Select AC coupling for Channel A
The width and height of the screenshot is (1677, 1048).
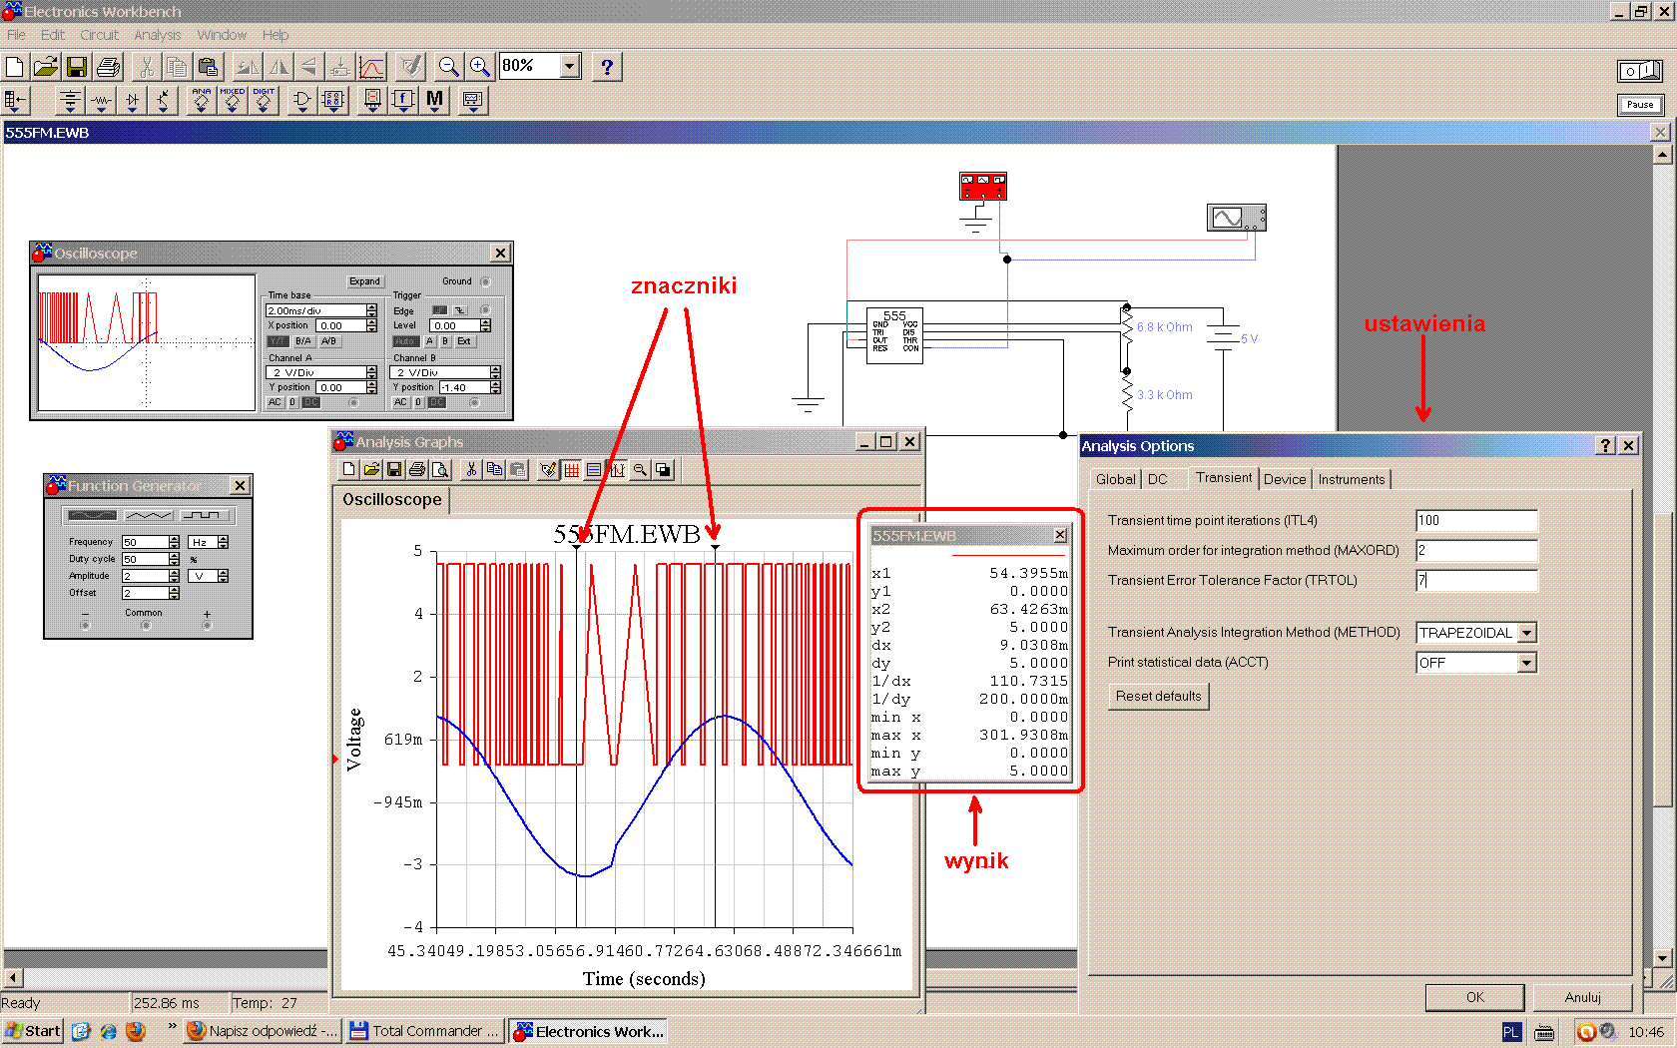point(275,402)
